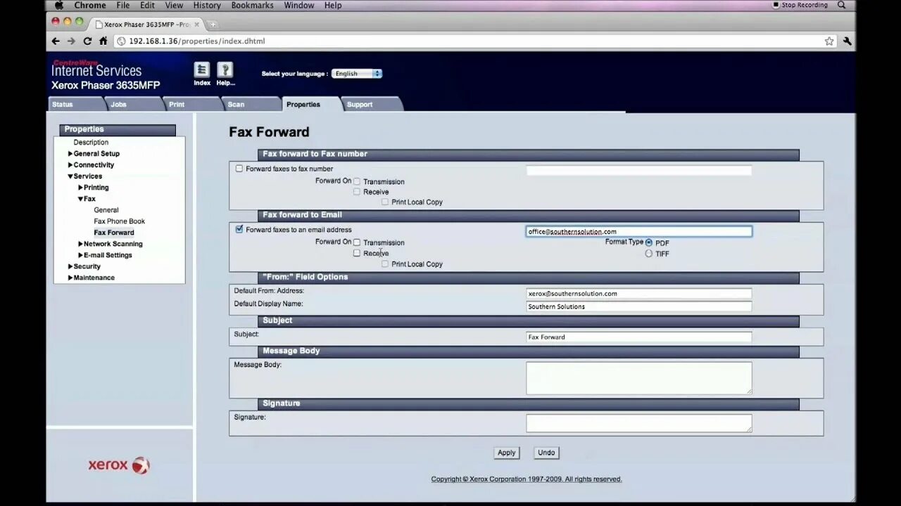Check Print Local Copy under fax number

click(x=385, y=202)
